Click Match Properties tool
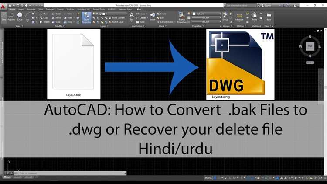327x184 pixels. tap(182, 17)
